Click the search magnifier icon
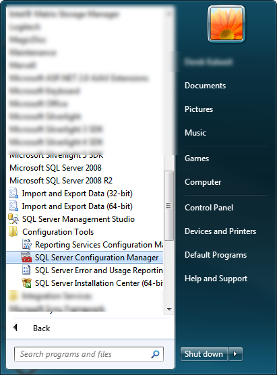Viewport: 277px width, 375px height. (156, 354)
